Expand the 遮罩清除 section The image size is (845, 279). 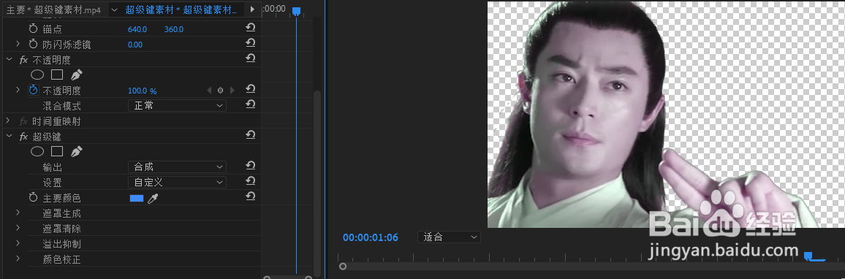click(18, 229)
